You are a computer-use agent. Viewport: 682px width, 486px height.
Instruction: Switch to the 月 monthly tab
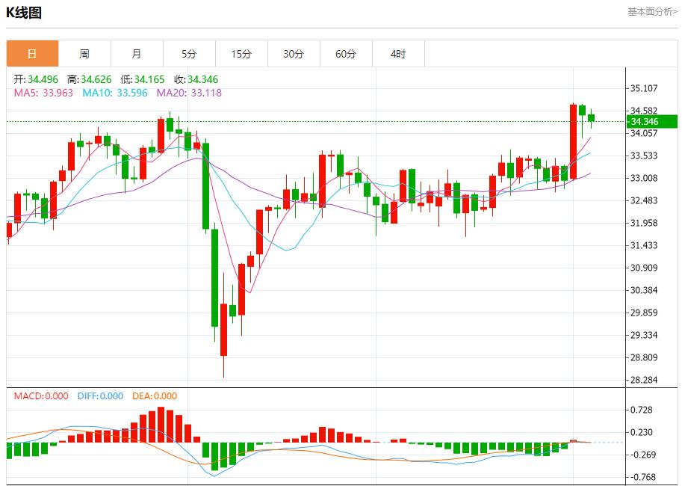click(x=137, y=54)
